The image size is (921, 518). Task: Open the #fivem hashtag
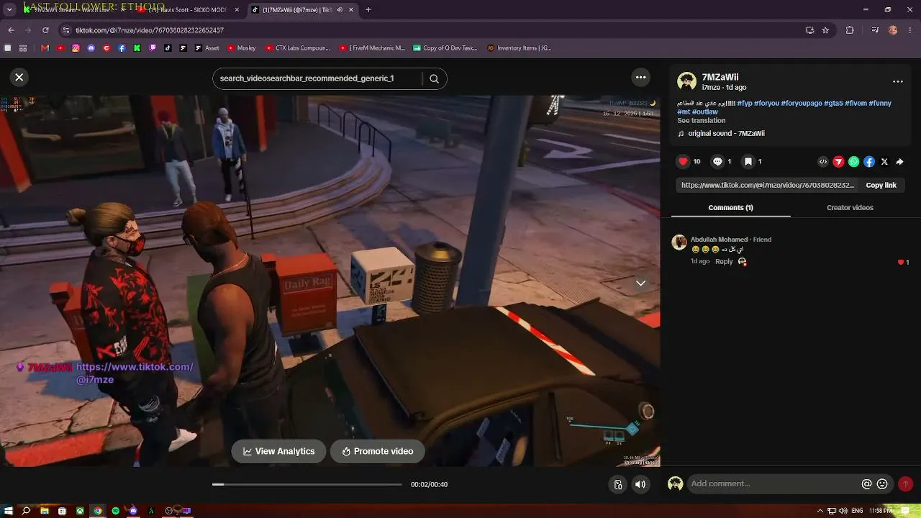tap(856, 104)
